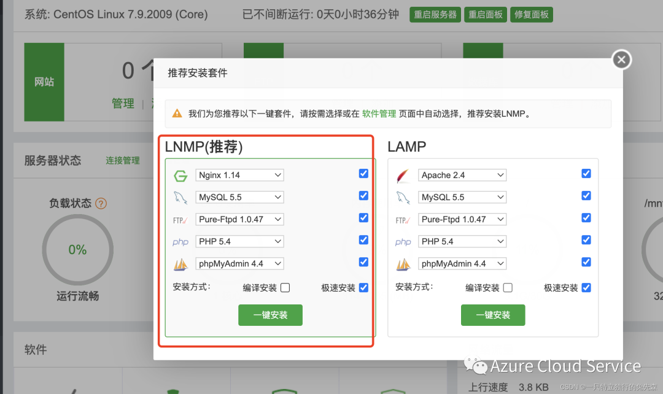Open LNMP Pure-Ftpd 1.0.47 dropdown
Image resolution: width=663 pixels, height=394 pixels.
click(x=239, y=220)
